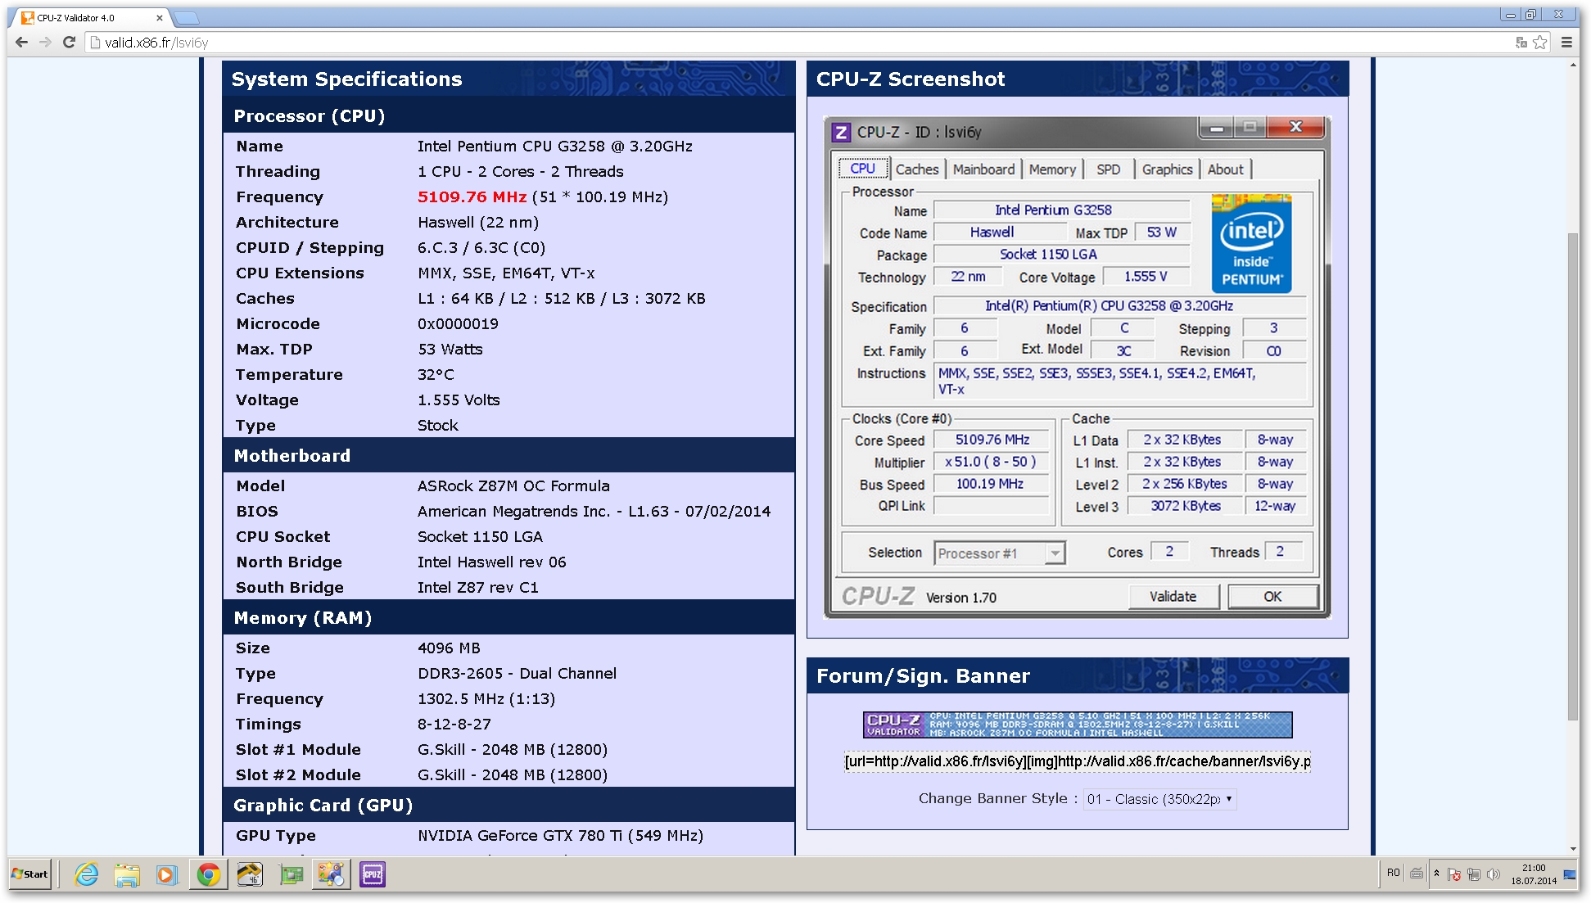
Task: Click the memory timings value 8-12-8-27
Action: click(x=454, y=725)
